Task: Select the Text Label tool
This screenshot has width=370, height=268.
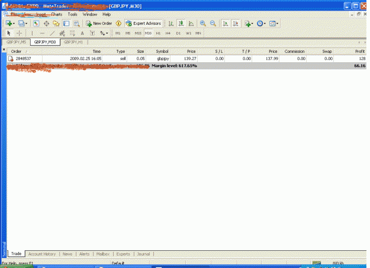Action: 92,33
